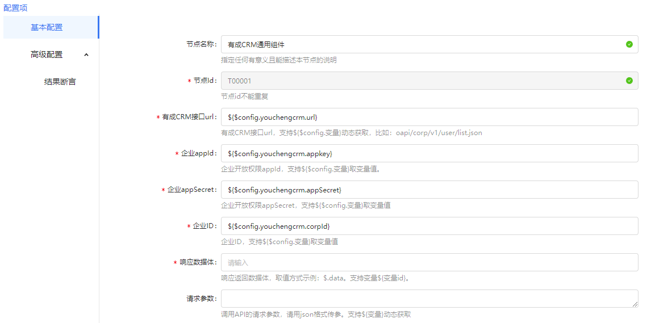Select the 高级配置 menu item
This screenshot has width=647, height=323.
tap(47, 55)
